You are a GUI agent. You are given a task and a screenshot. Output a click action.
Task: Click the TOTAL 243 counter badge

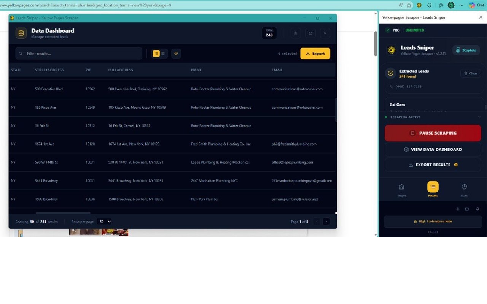coord(269,33)
